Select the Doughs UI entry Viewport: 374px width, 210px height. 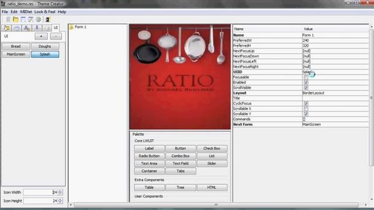point(45,47)
